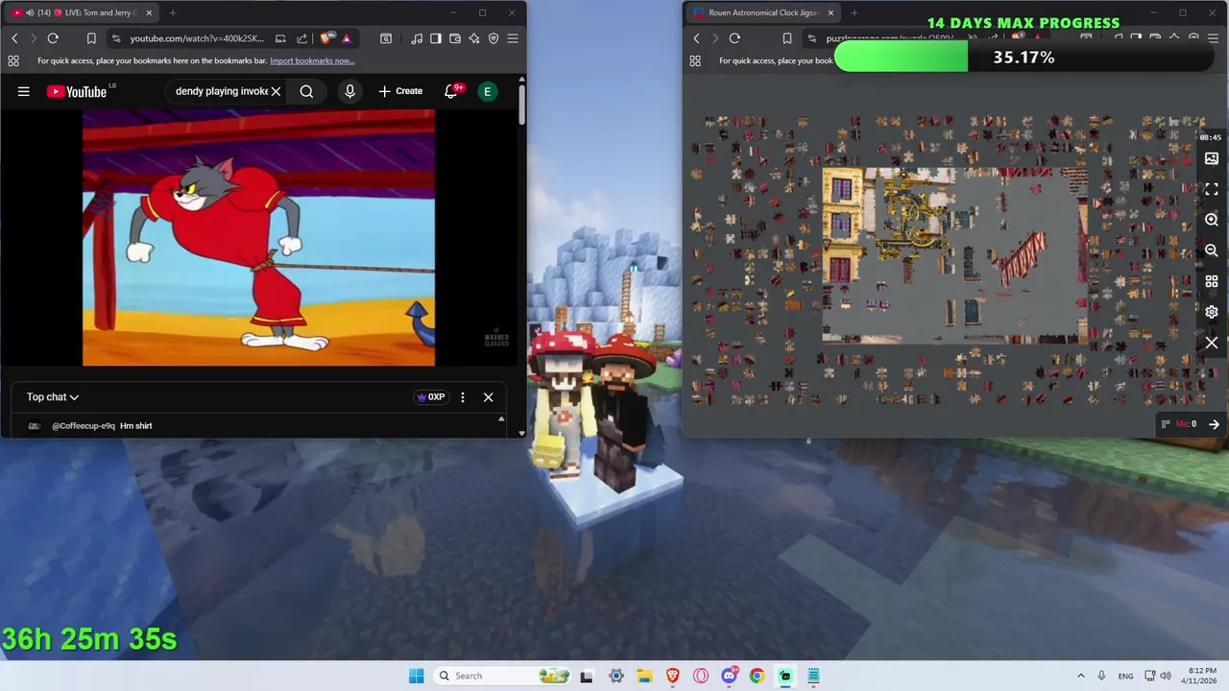
Task: Arrange puzzle pieces with grid icon
Action: pos(1212,281)
